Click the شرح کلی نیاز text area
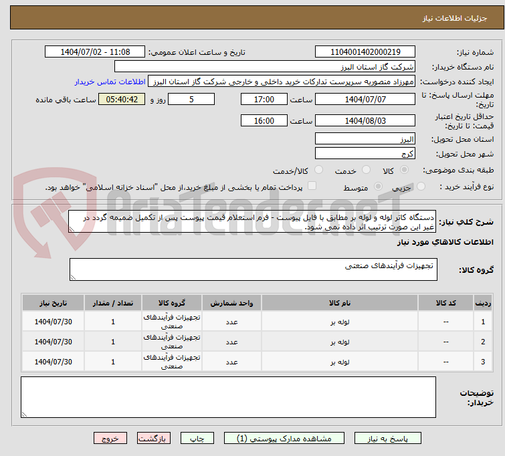The height and width of the screenshot is (456, 505). [x=252, y=221]
